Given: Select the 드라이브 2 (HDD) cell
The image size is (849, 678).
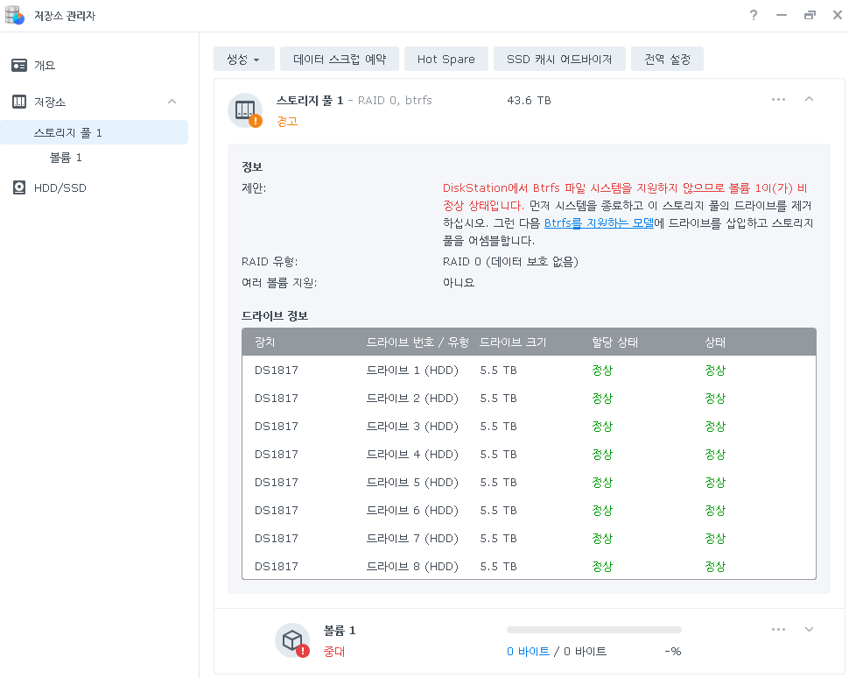Looking at the screenshot, I should 412,399.
